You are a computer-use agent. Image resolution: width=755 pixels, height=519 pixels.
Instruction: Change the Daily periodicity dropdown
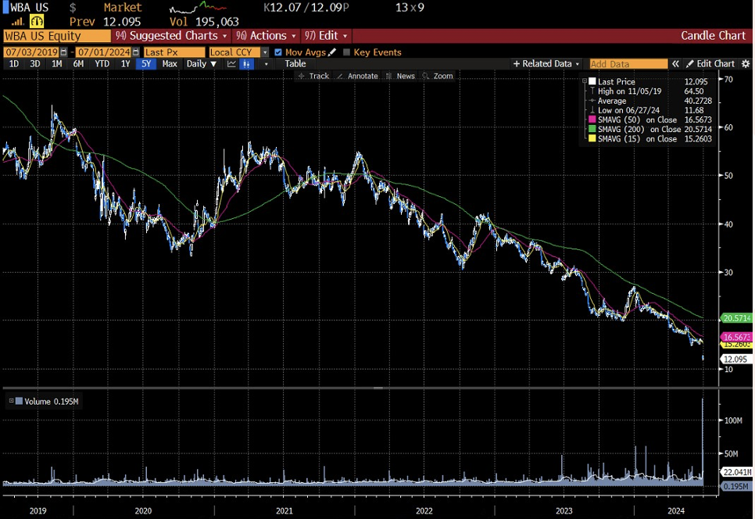[202, 63]
